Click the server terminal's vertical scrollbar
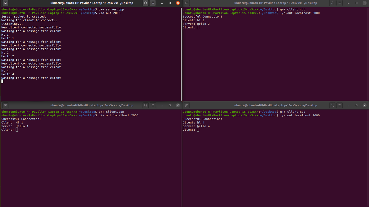 pos(181,54)
